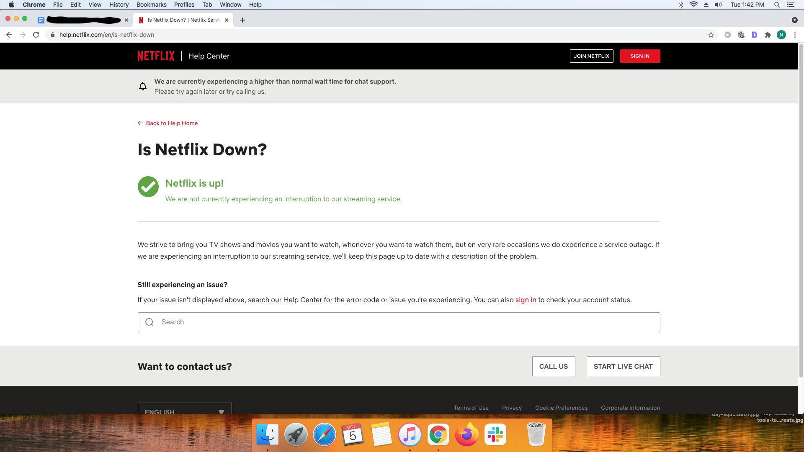
Task: Click the JOIN NETFLIX button
Action: (x=592, y=56)
